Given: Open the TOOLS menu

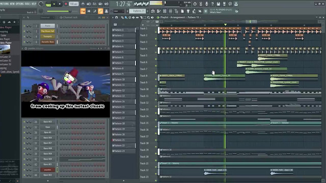Looking at the screenshot, I should pyautogui.click(x=27, y=4).
